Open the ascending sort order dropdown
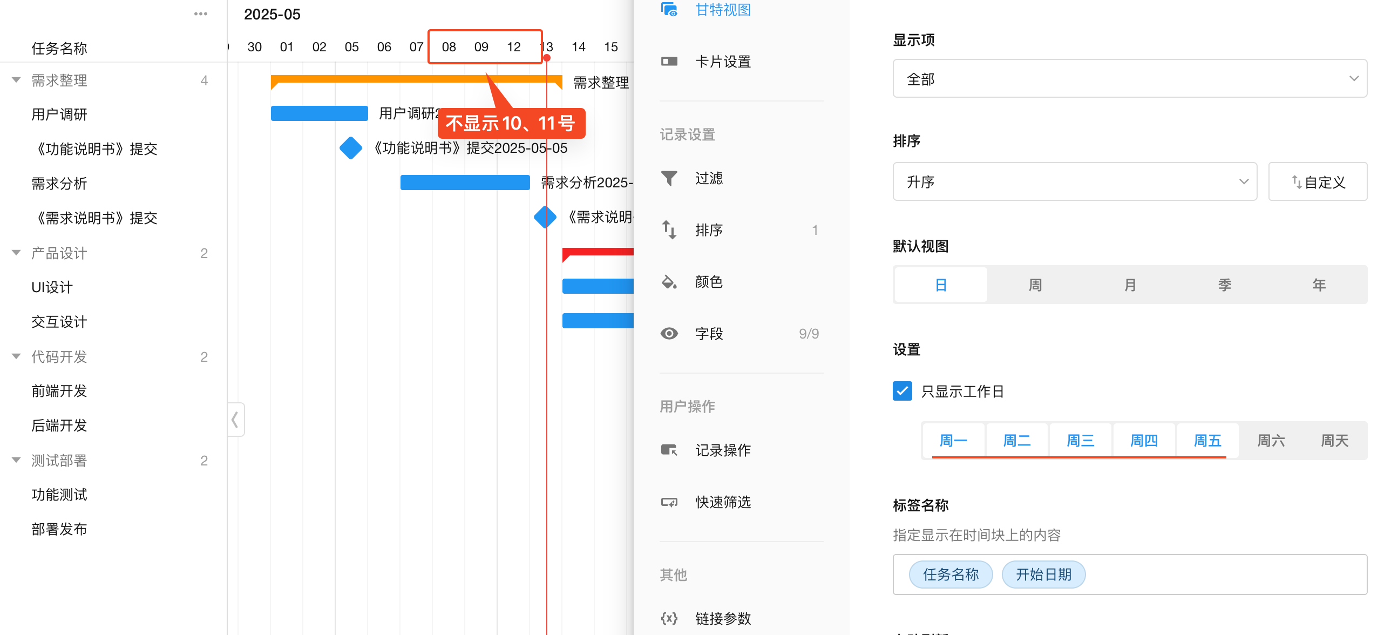Viewport: 1398px width, 635px height. [x=1074, y=182]
